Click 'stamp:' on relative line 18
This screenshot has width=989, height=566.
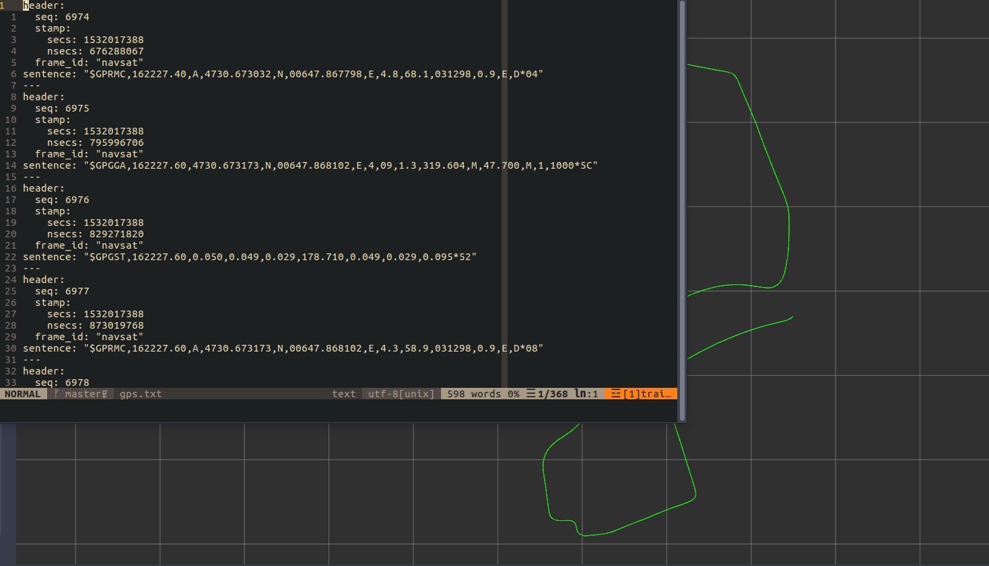[53, 211]
